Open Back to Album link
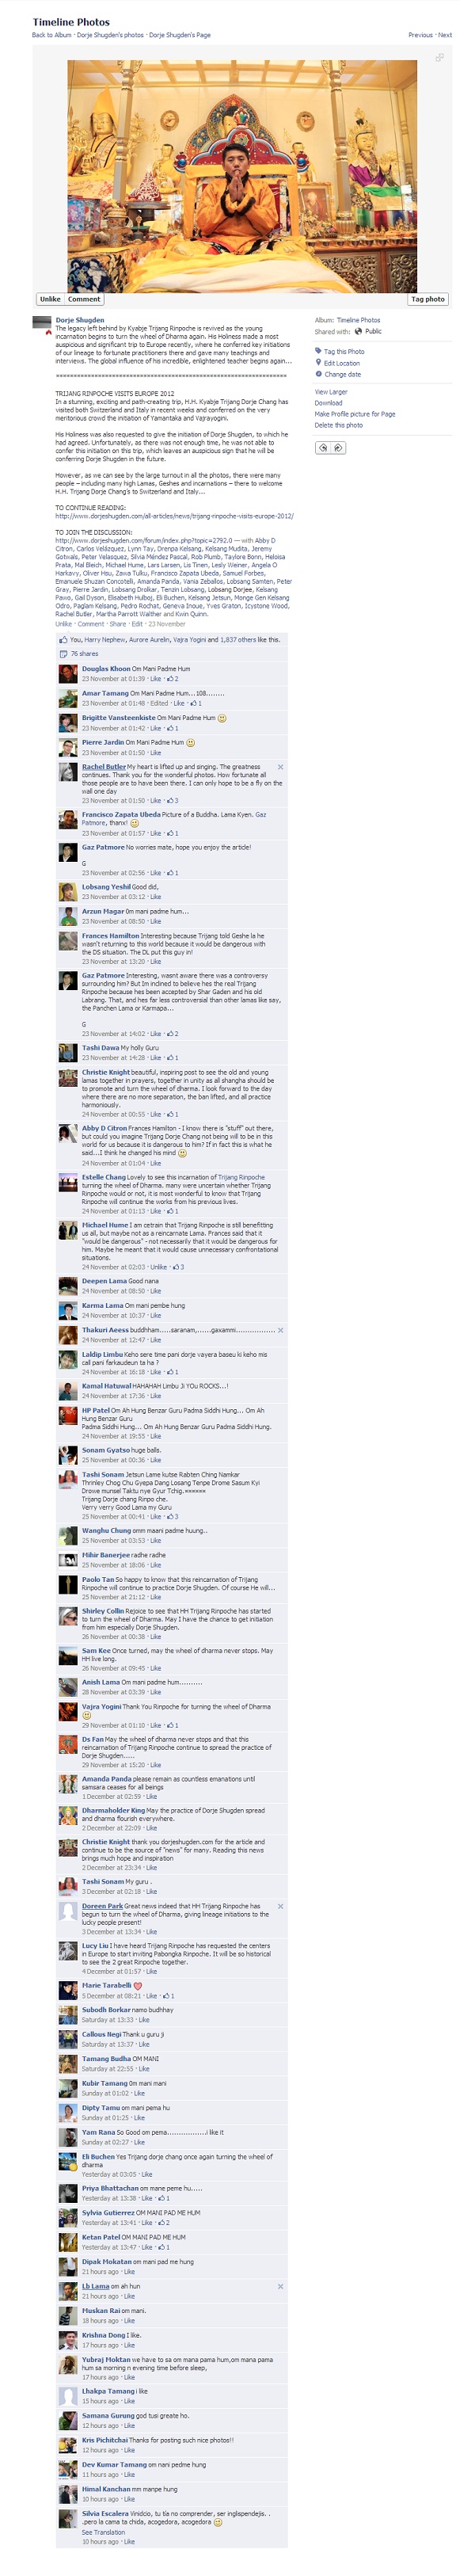The height and width of the screenshot is (2576, 475). point(51,35)
